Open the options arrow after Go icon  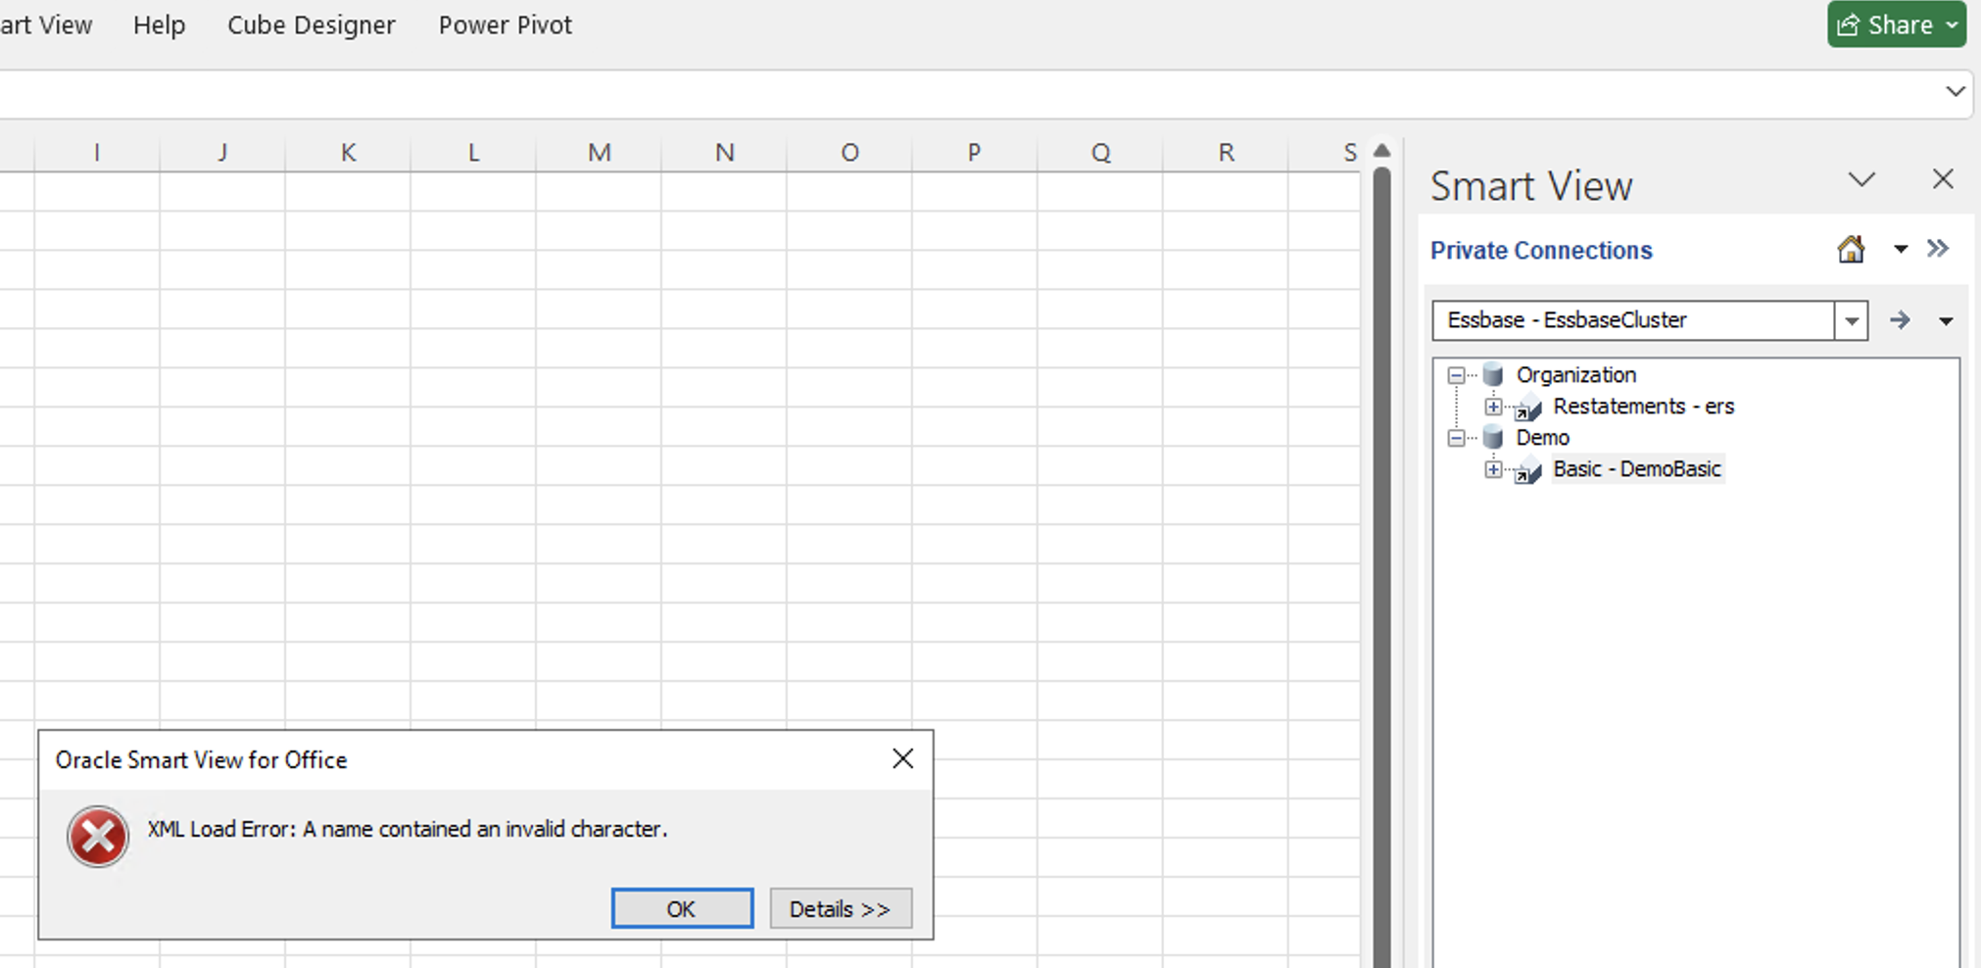click(x=1946, y=321)
